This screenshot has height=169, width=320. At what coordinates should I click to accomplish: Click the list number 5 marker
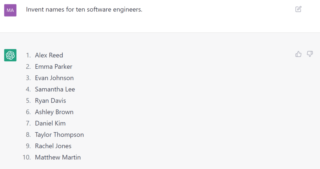point(28,101)
